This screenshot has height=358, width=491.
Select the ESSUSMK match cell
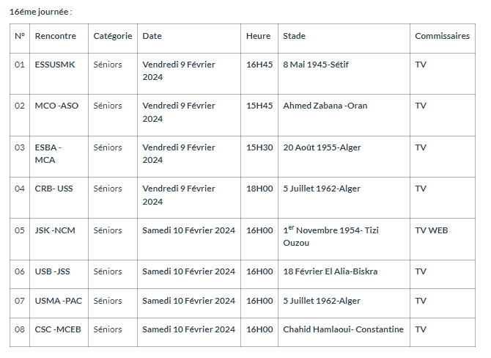click(x=55, y=65)
